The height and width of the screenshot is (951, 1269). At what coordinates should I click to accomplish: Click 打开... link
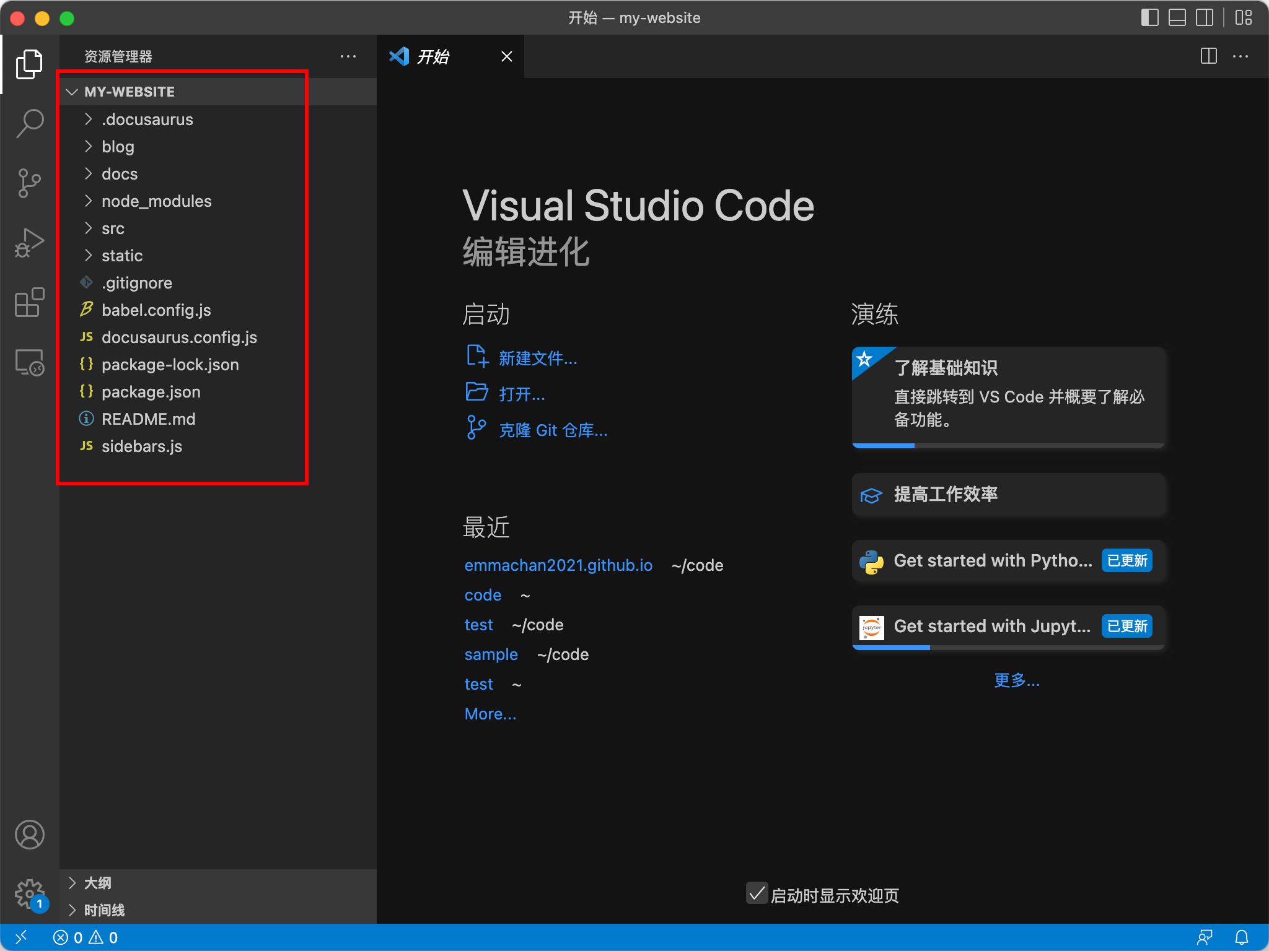522,394
